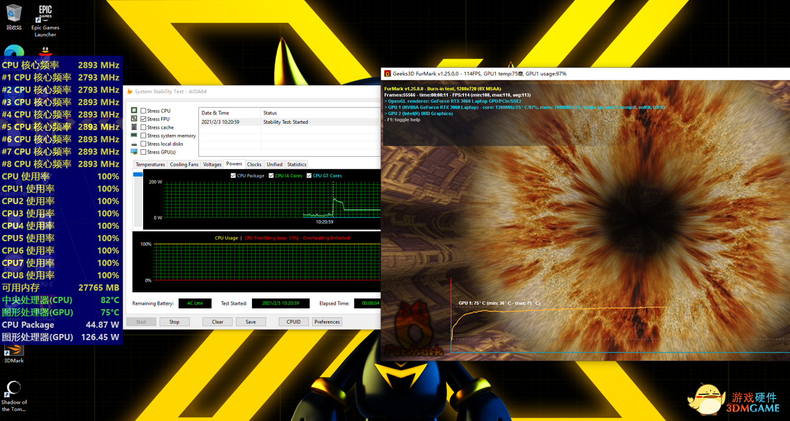Click the #1 CPU 核心频率 2793 MHz row
Screen dimensions: 790x421
point(60,77)
